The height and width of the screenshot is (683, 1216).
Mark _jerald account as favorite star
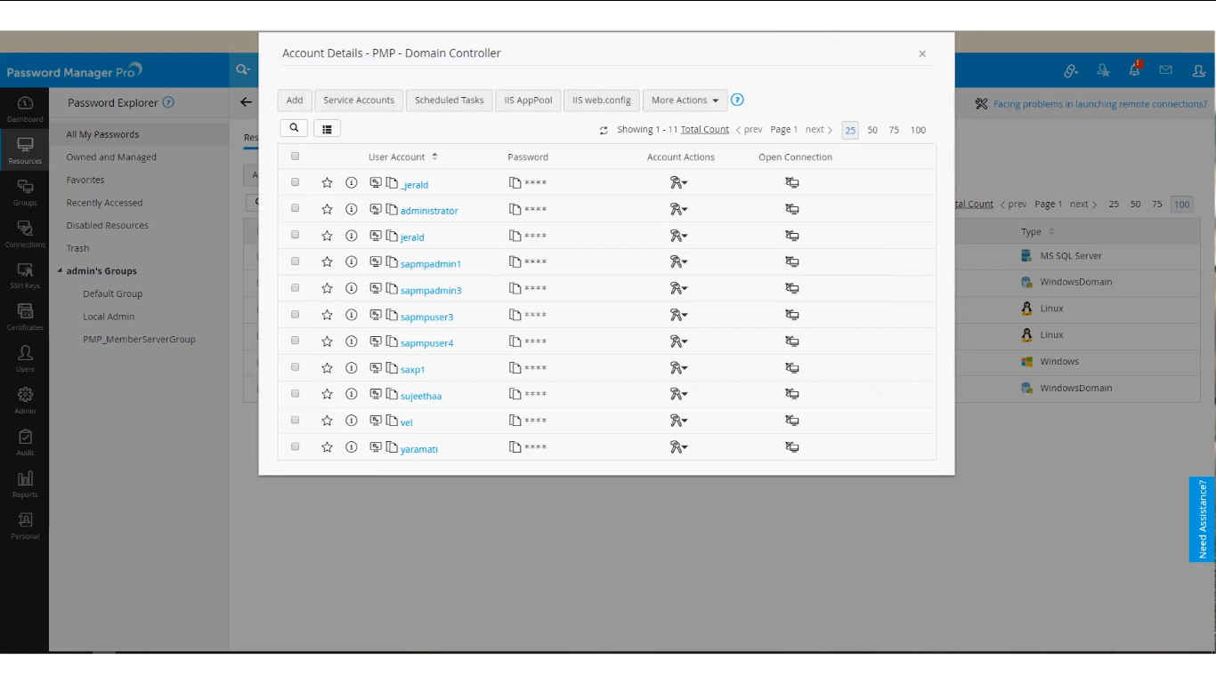click(x=327, y=182)
